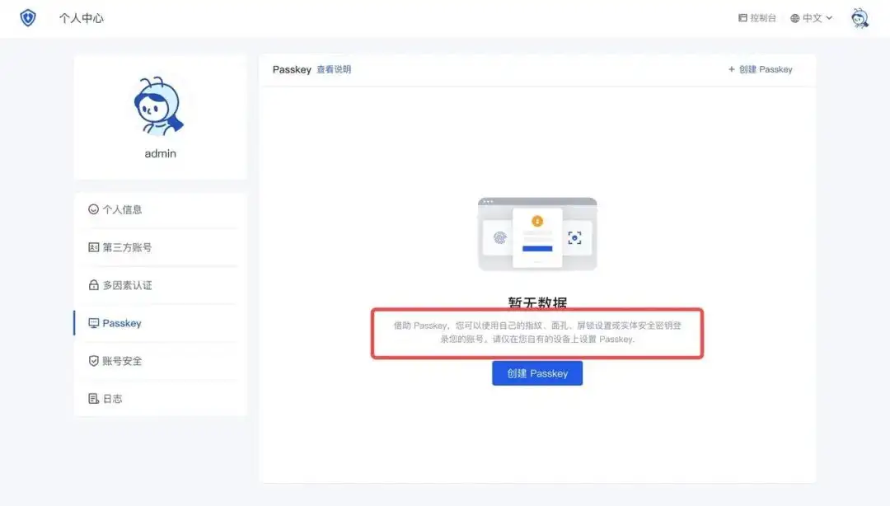Click the user avatar in the header

[x=860, y=17]
